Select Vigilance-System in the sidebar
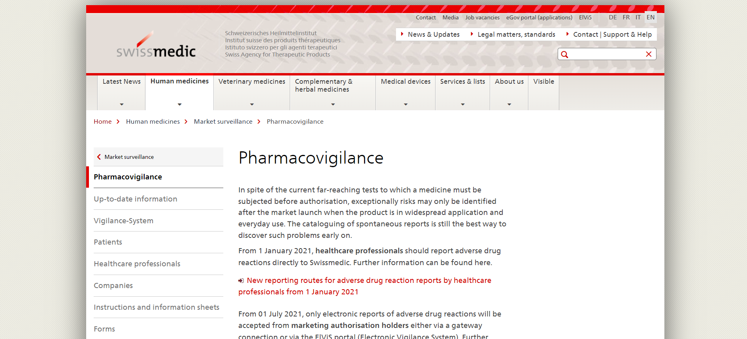 click(123, 221)
